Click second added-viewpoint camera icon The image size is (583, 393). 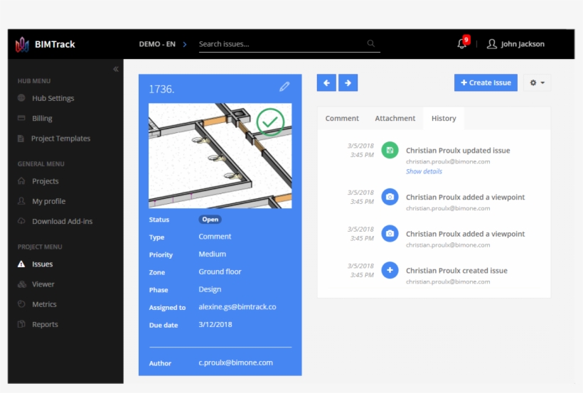tap(390, 234)
